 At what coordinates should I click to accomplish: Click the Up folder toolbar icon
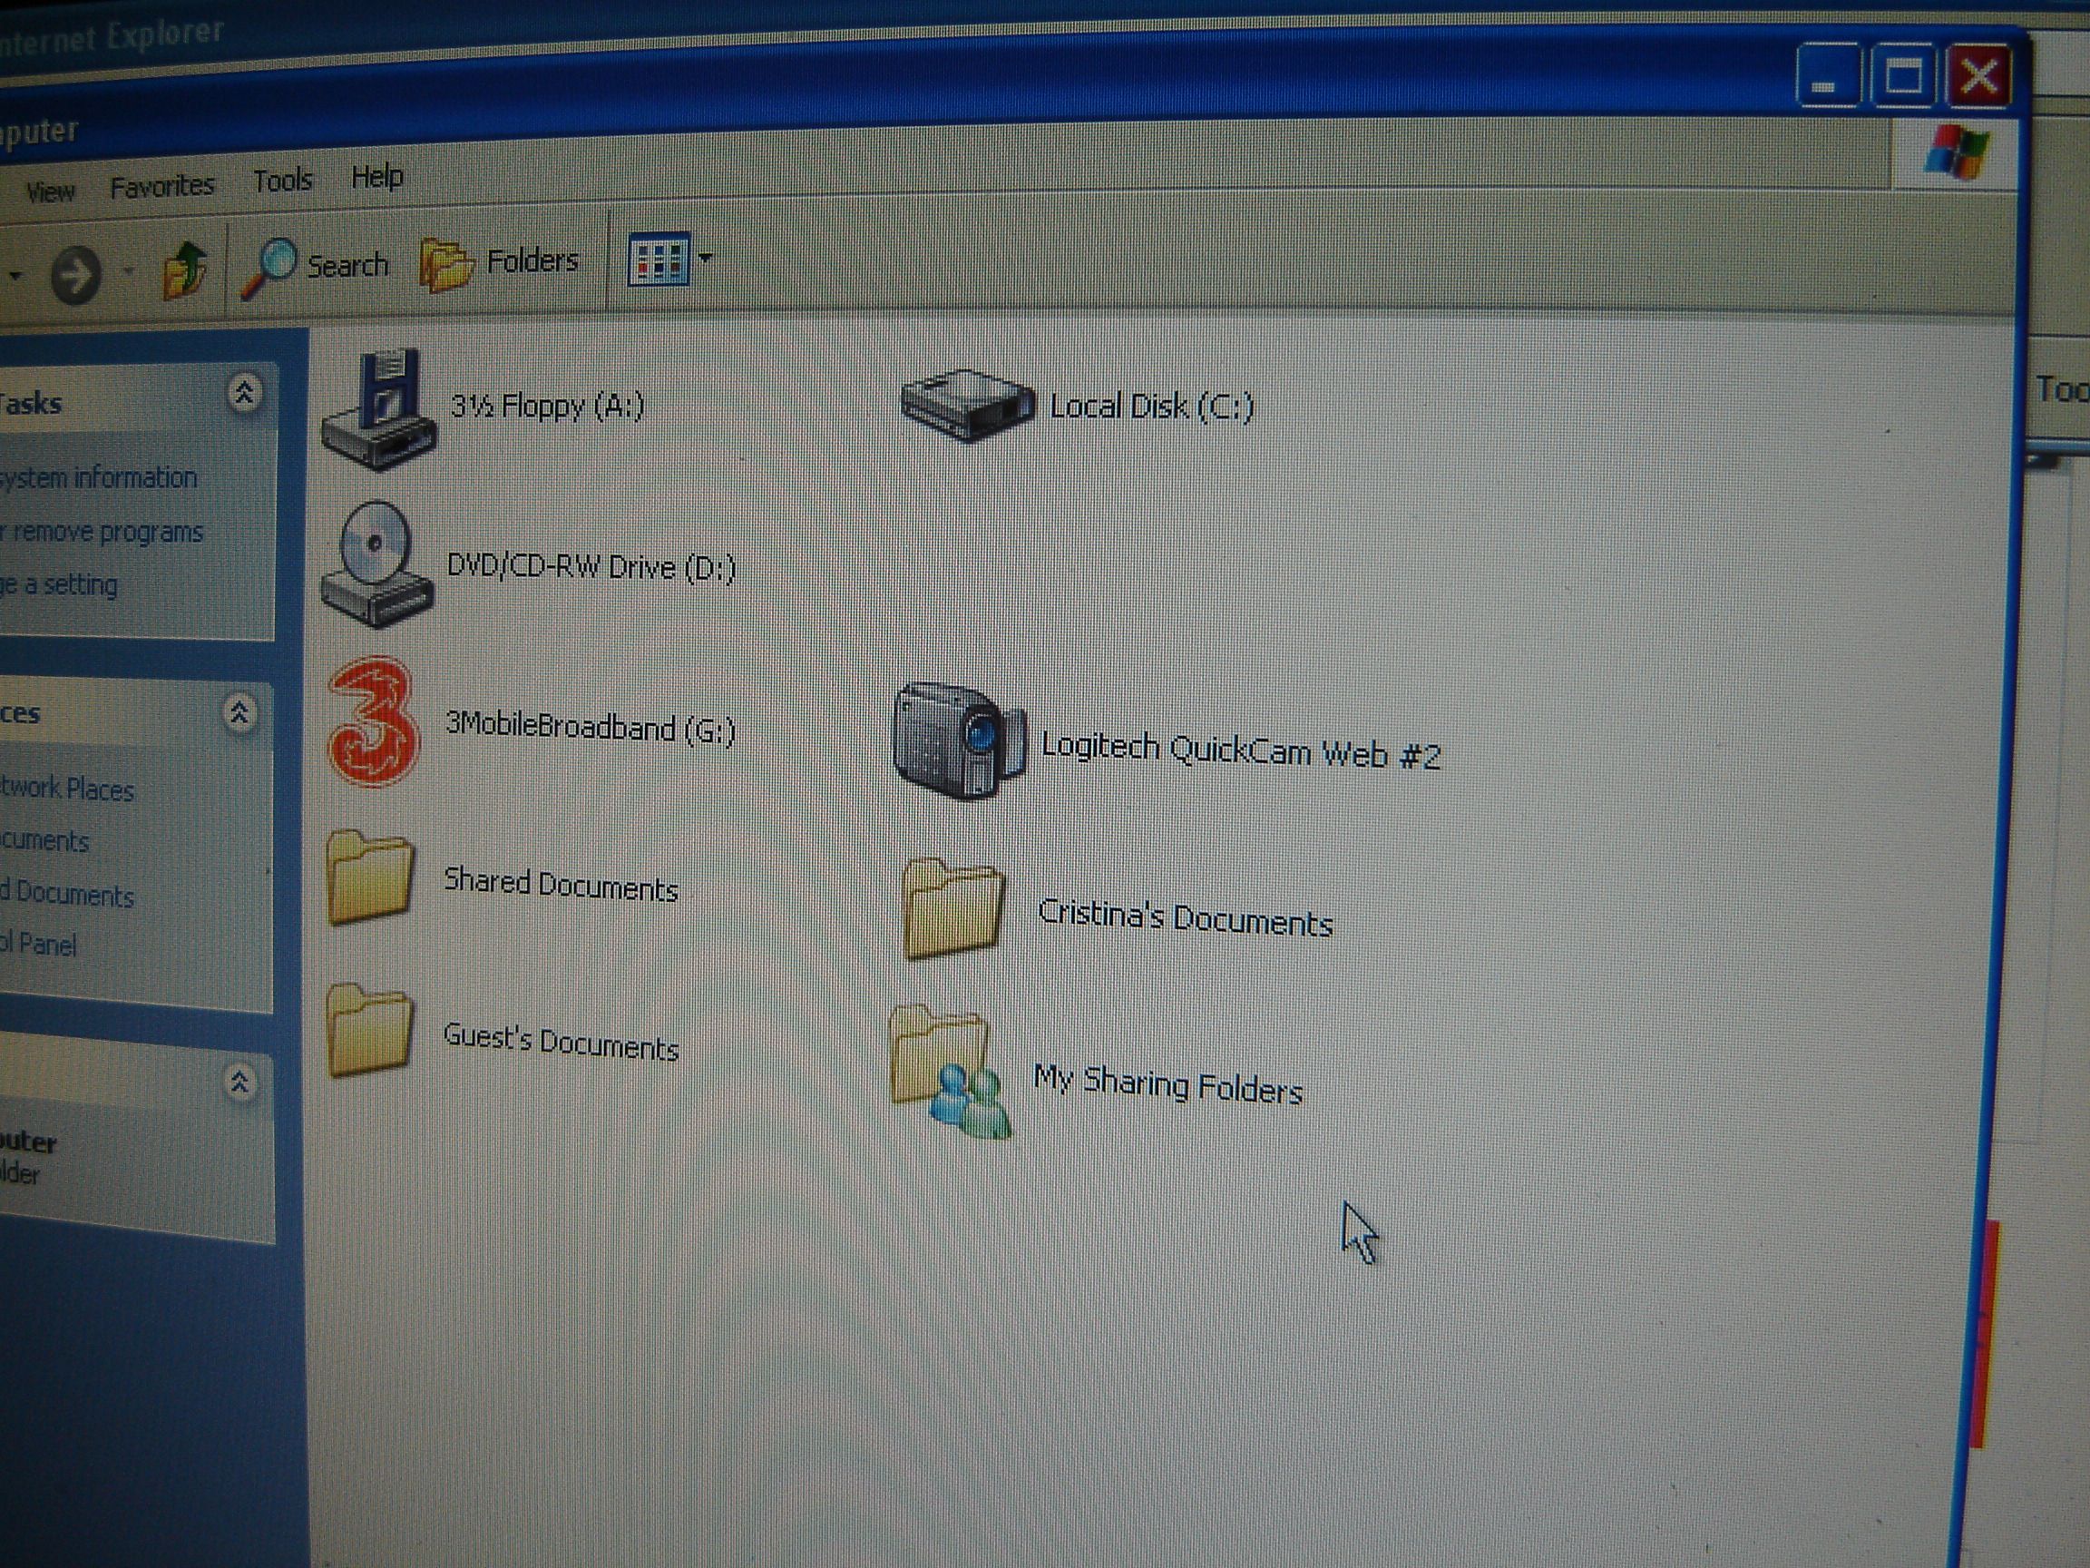[184, 270]
